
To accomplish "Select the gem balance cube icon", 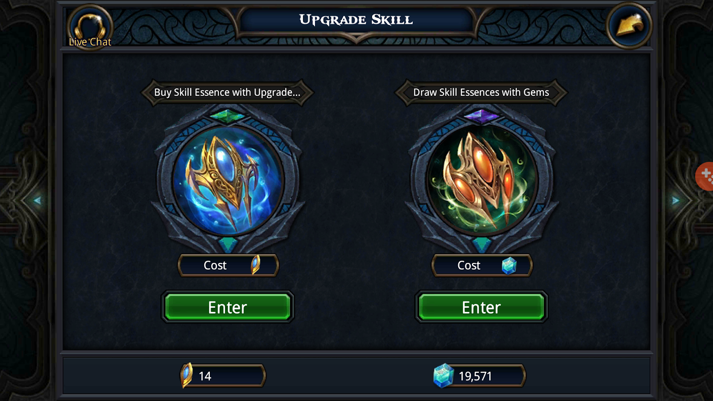I will (443, 376).
